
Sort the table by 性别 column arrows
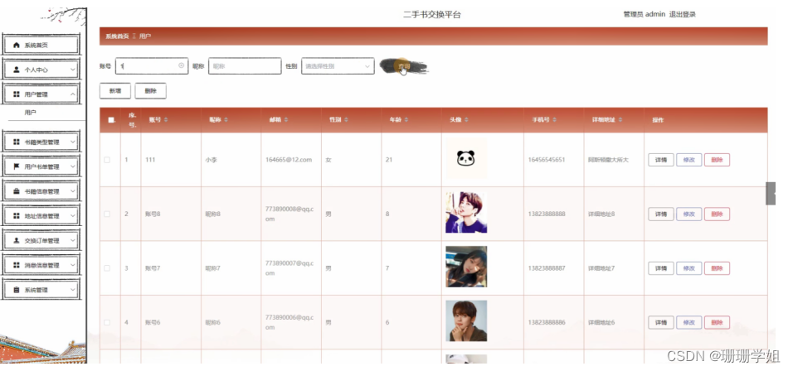(347, 120)
